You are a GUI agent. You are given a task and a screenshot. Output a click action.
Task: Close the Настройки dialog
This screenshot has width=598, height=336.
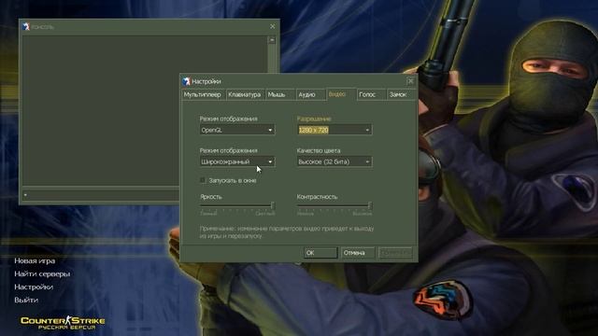(410, 81)
